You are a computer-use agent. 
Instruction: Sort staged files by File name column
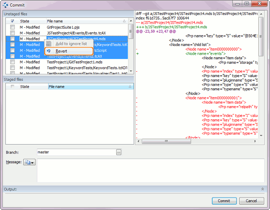point(91,87)
